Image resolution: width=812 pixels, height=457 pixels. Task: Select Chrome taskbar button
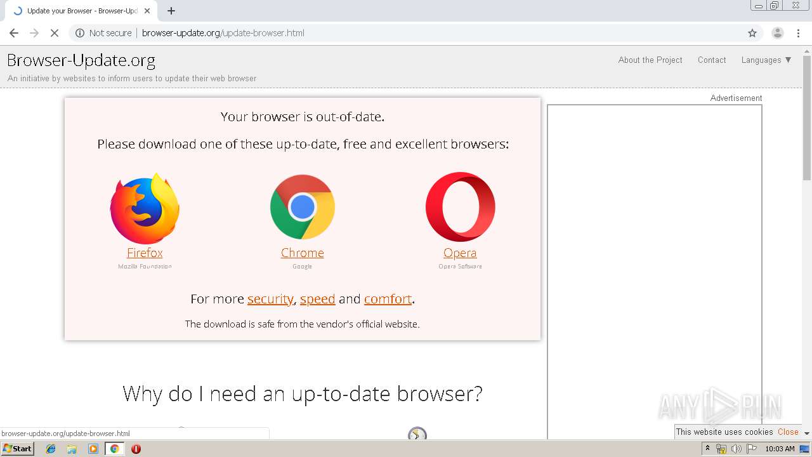(x=114, y=449)
